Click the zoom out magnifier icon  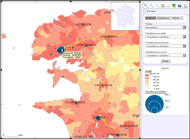pos(157,6)
